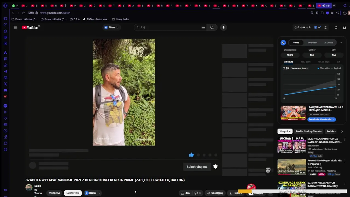Expand the Remix dropdown arrow
Screen dimensions: 350x197
(99, 193)
